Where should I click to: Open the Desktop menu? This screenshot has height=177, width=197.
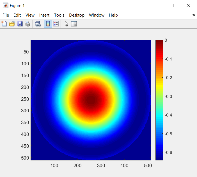tap(77, 15)
